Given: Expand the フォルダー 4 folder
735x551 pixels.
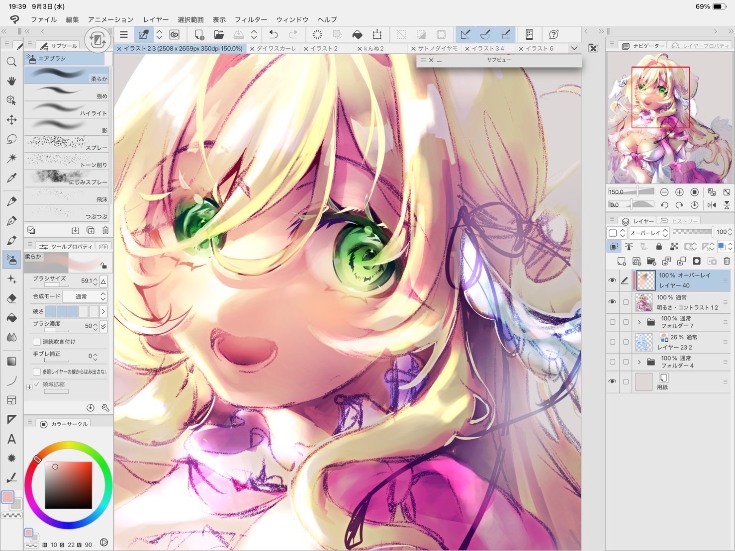Looking at the screenshot, I should click(639, 362).
